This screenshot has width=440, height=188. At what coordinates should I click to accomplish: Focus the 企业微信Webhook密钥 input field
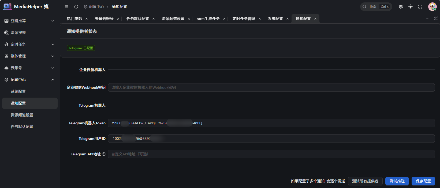tap(271, 87)
